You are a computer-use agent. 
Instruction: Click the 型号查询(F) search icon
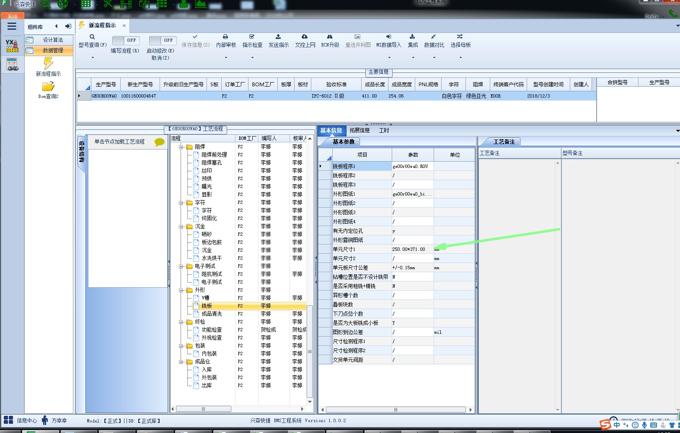[92, 37]
